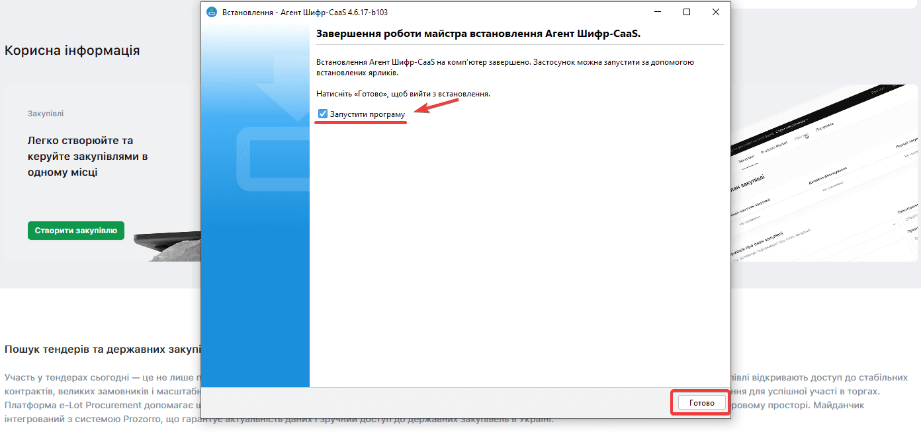Minimize the Агент Шифр-CaaS installer window

[657, 12]
